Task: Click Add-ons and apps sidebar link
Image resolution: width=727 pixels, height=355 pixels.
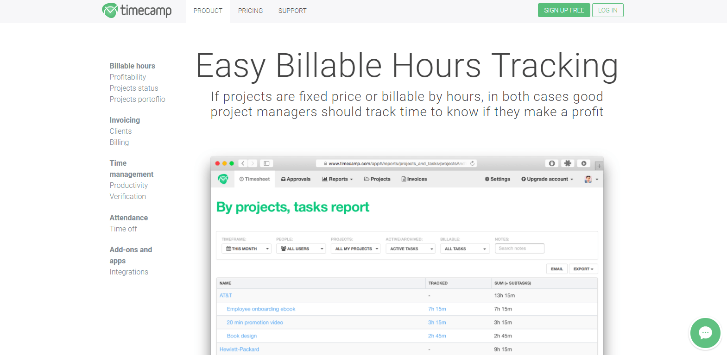Action: click(x=131, y=255)
